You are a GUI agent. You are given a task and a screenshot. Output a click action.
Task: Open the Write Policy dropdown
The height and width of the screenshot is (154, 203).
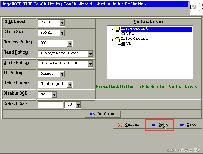pos(66,64)
